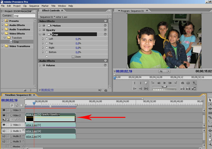212x149 pixels.
Task: Collapse the Crop effect properties
Action: point(40,34)
